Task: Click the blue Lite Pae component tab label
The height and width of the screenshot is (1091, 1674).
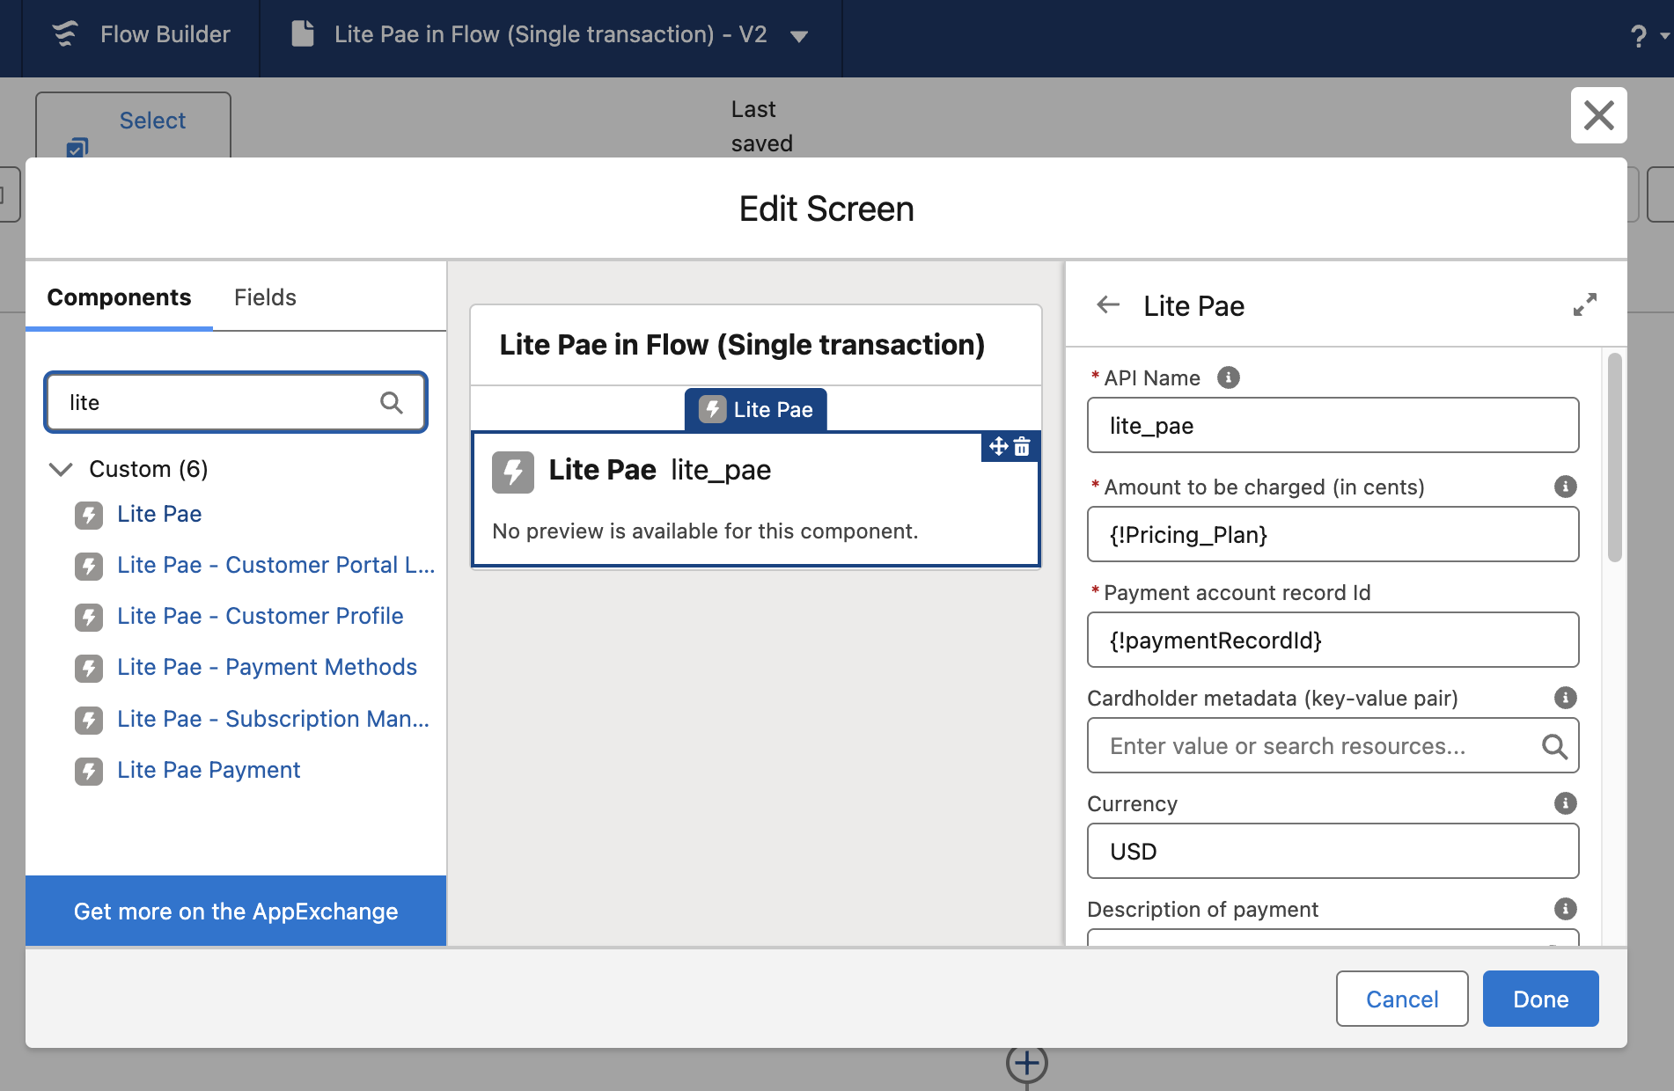Action: point(755,409)
